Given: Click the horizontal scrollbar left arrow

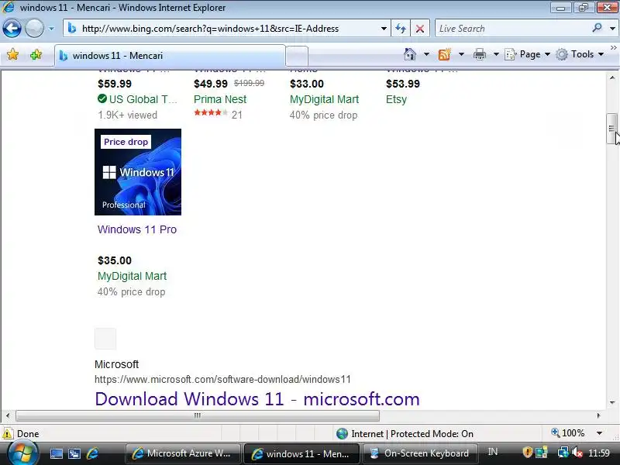Looking at the screenshot, I should [x=8, y=415].
